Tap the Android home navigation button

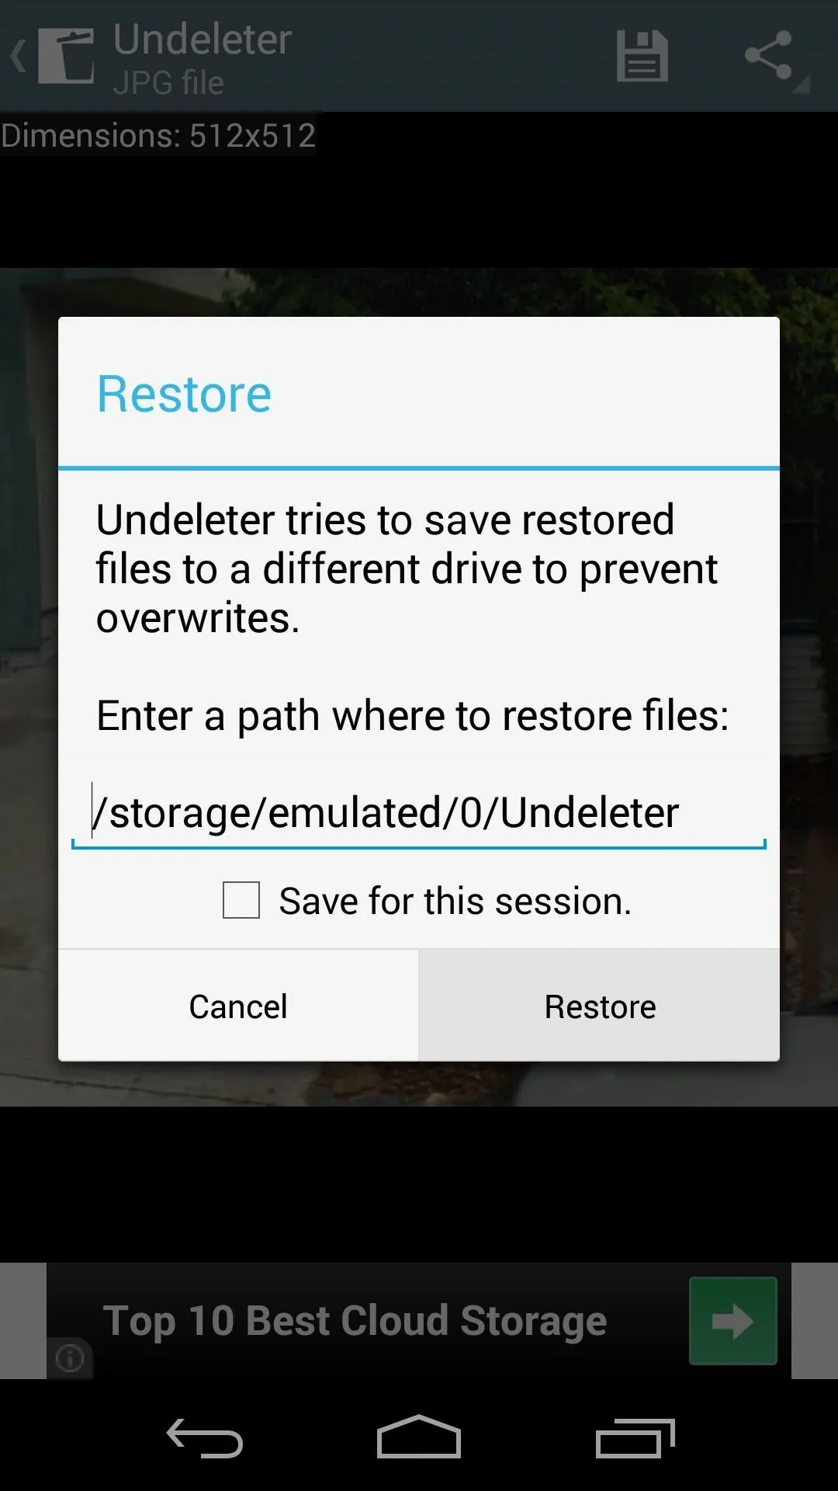(x=419, y=1437)
